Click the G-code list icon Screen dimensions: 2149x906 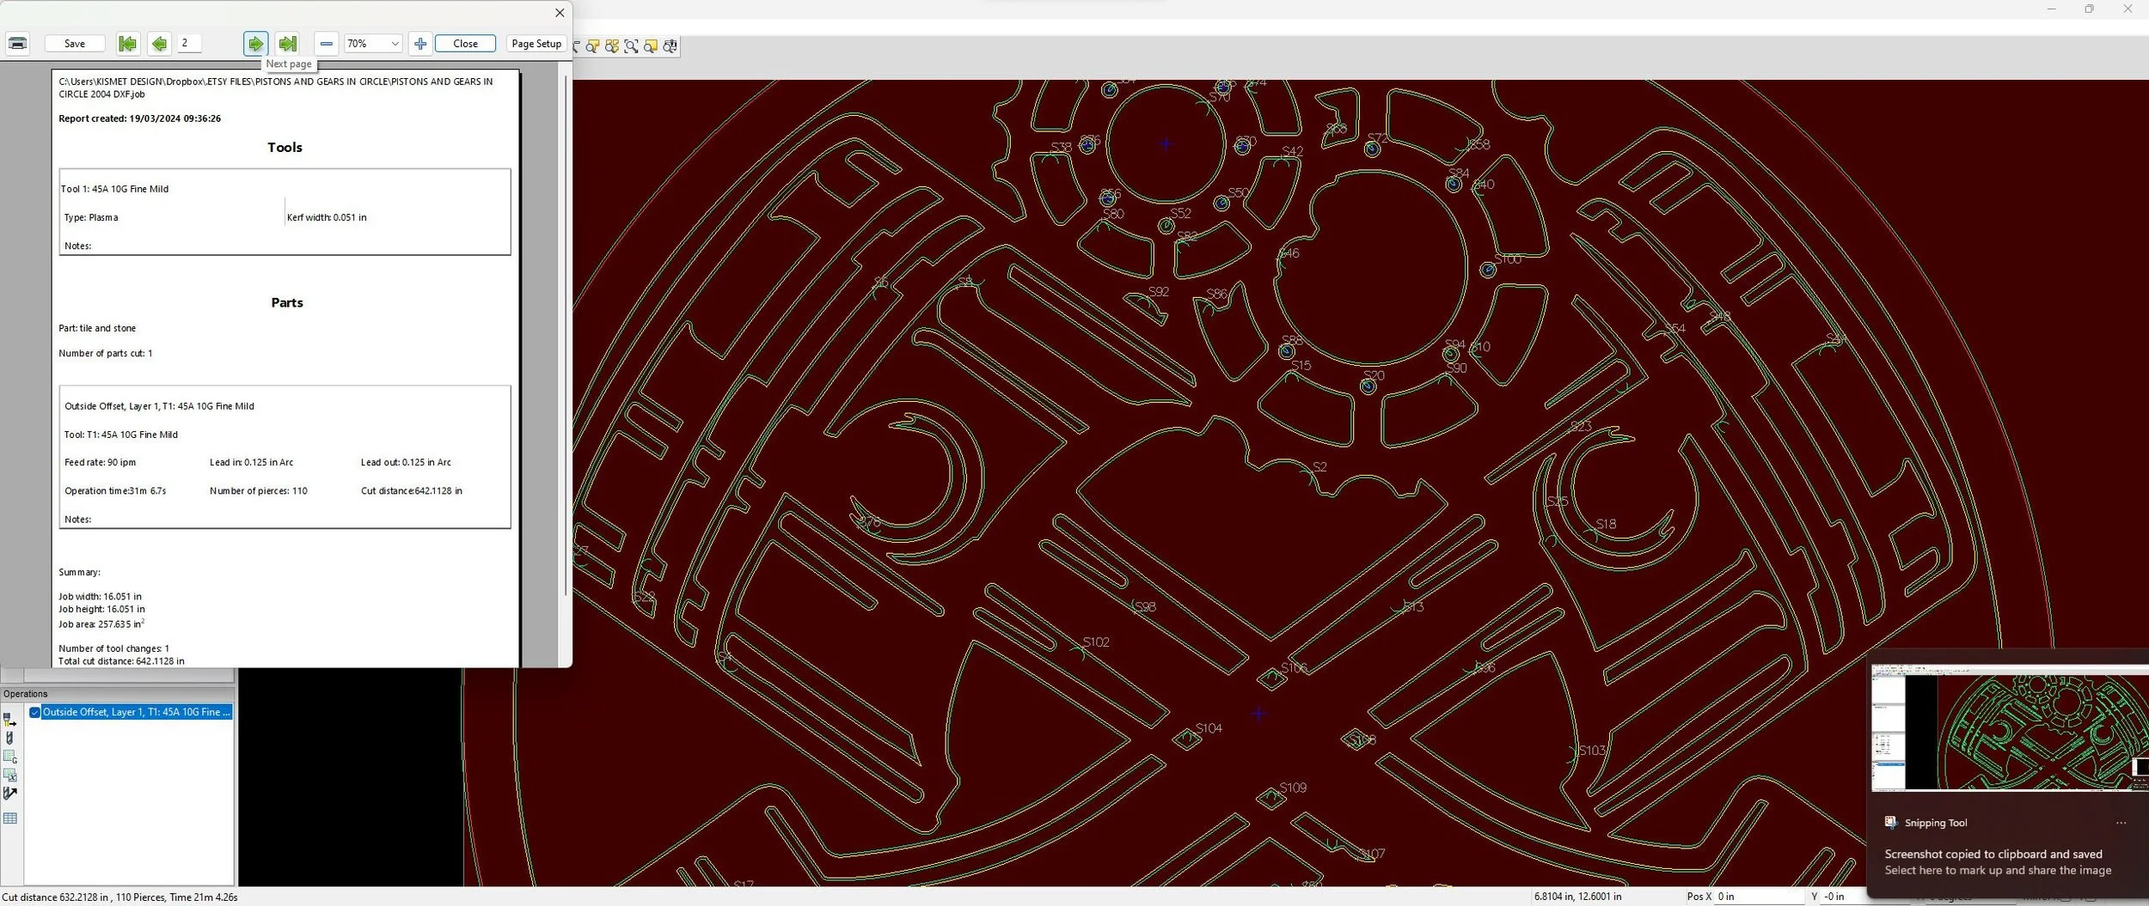click(x=10, y=757)
